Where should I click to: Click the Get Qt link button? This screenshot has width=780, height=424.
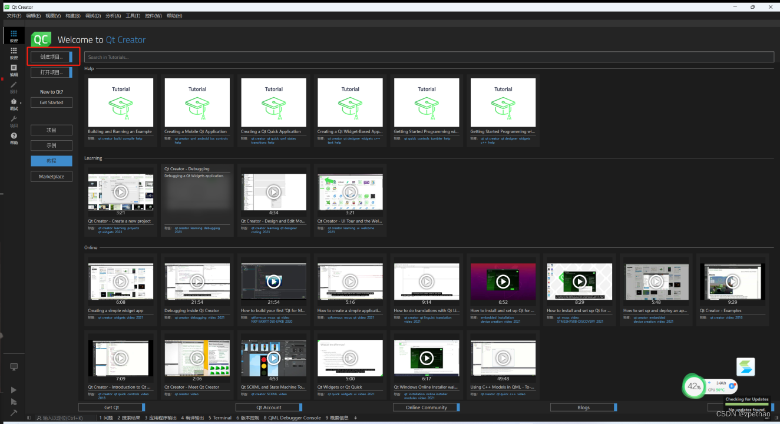click(x=112, y=408)
